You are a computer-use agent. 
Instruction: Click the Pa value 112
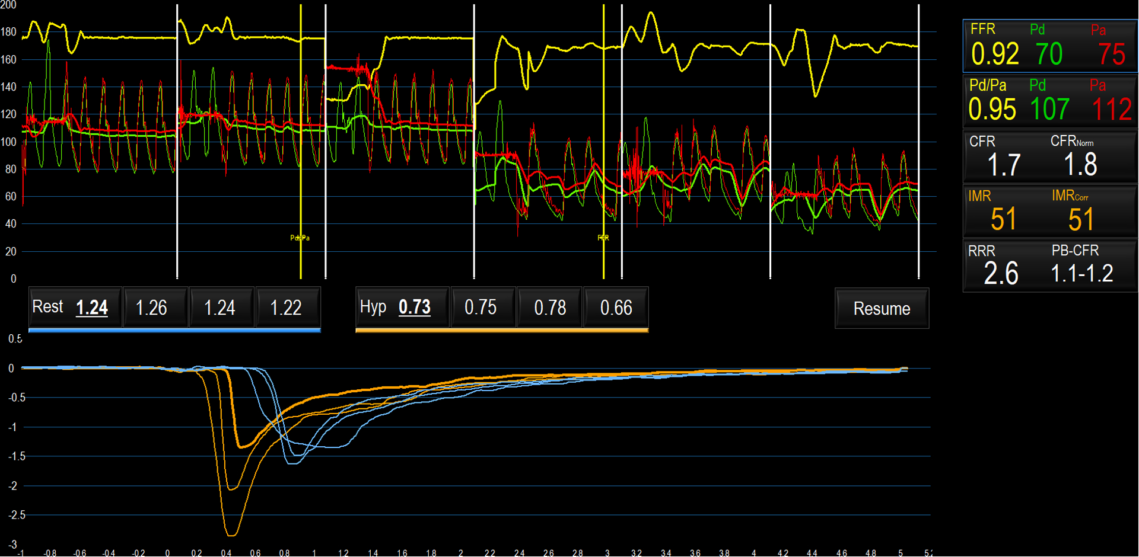click(1112, 110)
